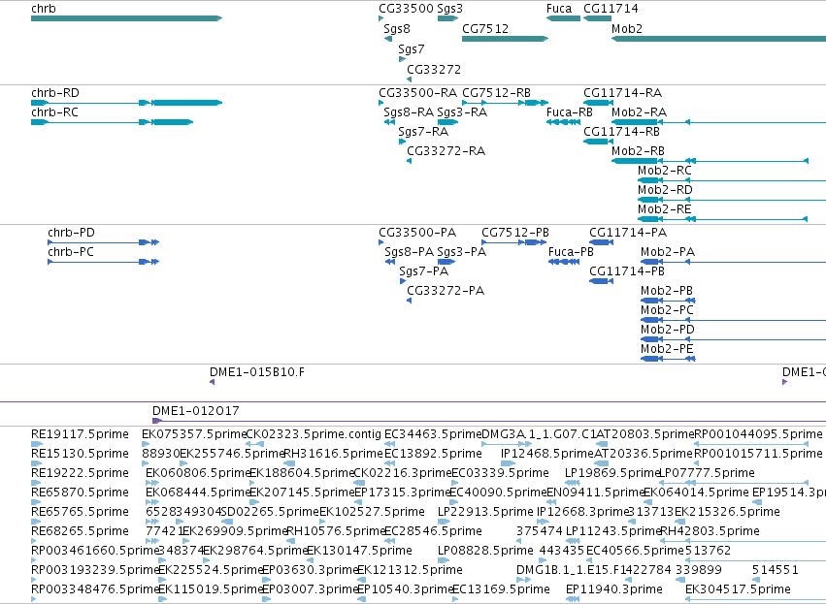The image size is (826, 604).
Task: Select the DME1-012O17 clone feature
Action: (x=489, y=421)
